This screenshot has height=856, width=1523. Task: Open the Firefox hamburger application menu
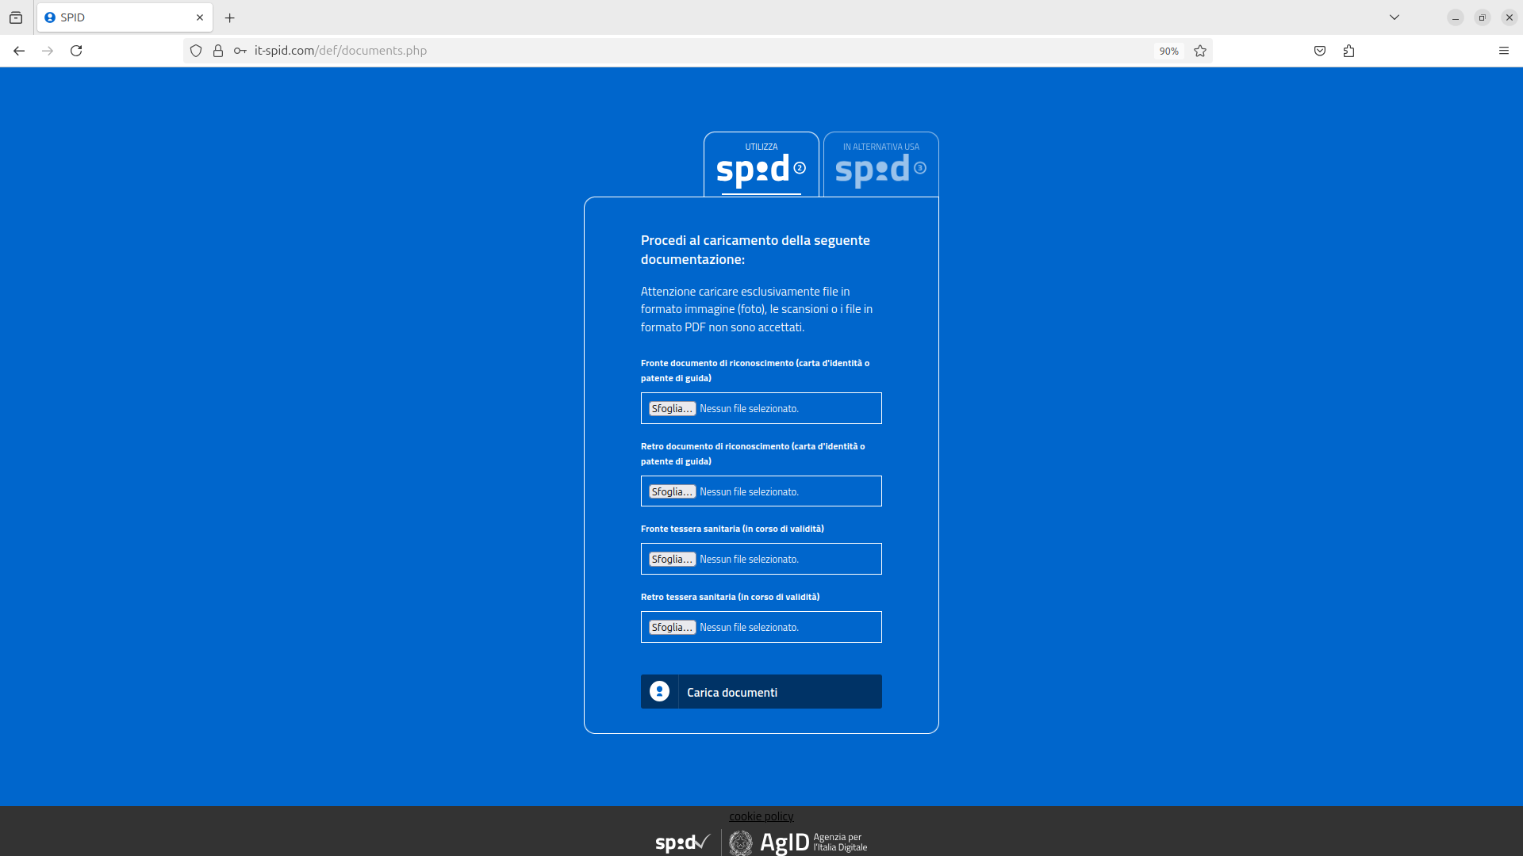tap(1504, 51)
